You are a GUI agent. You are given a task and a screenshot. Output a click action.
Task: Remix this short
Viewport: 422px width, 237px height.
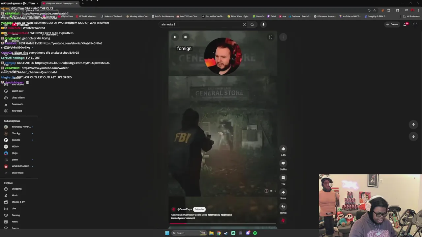(x=283, y=207)
